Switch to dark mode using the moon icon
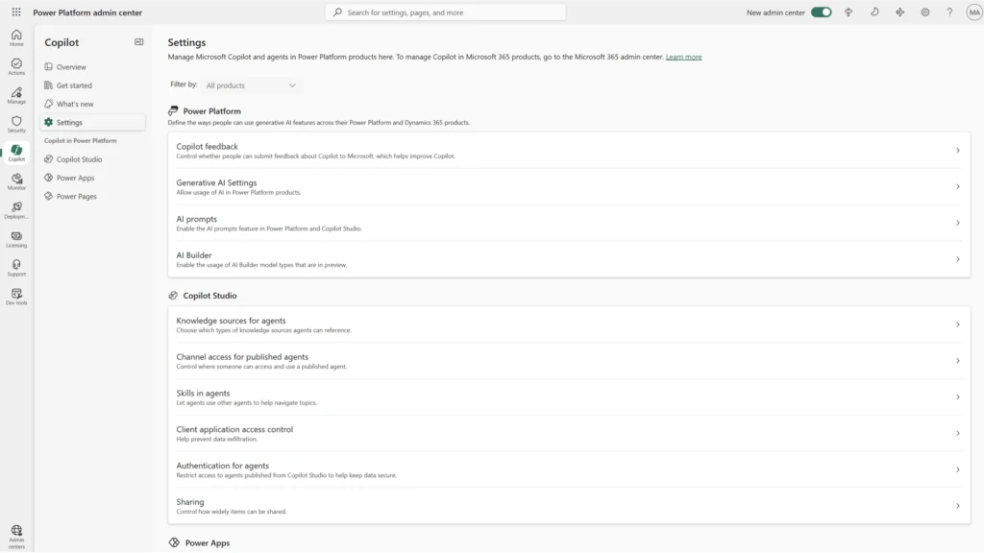This screenshot has height=553, width=984. point(873,12)
